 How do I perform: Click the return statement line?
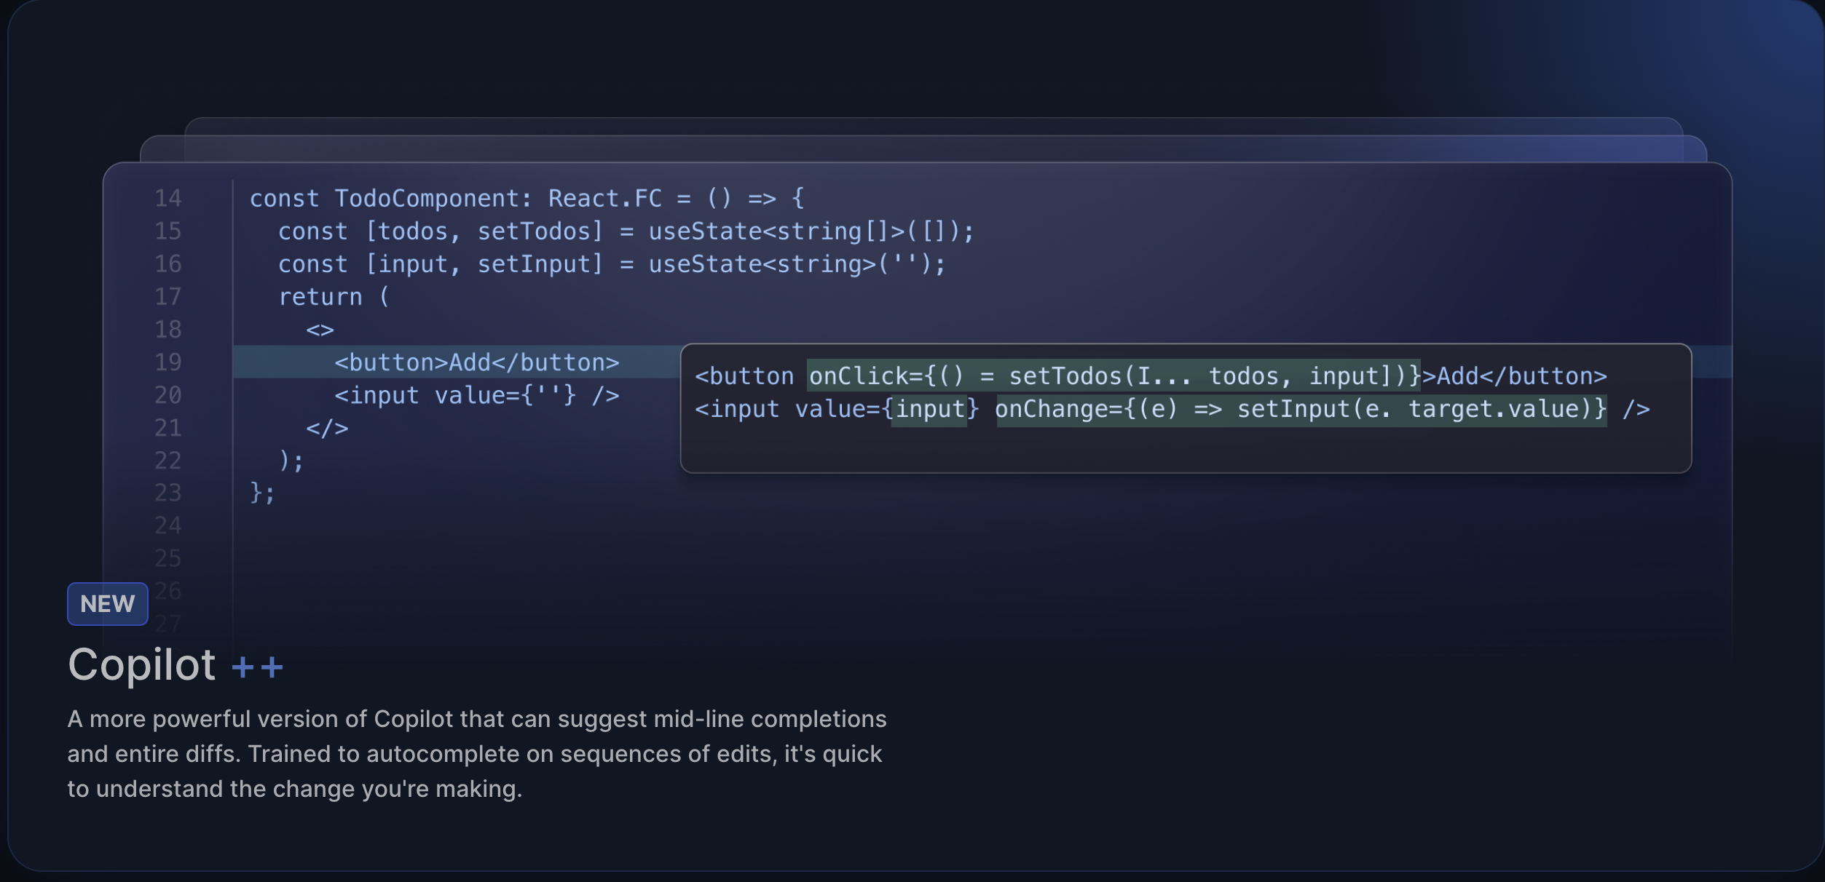click(334, 296)
